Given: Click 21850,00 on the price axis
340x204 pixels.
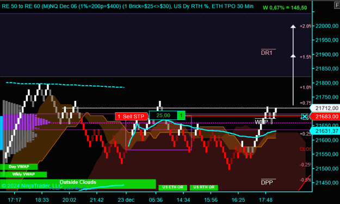Looking at the screenshot, I should tap(327, 68).
